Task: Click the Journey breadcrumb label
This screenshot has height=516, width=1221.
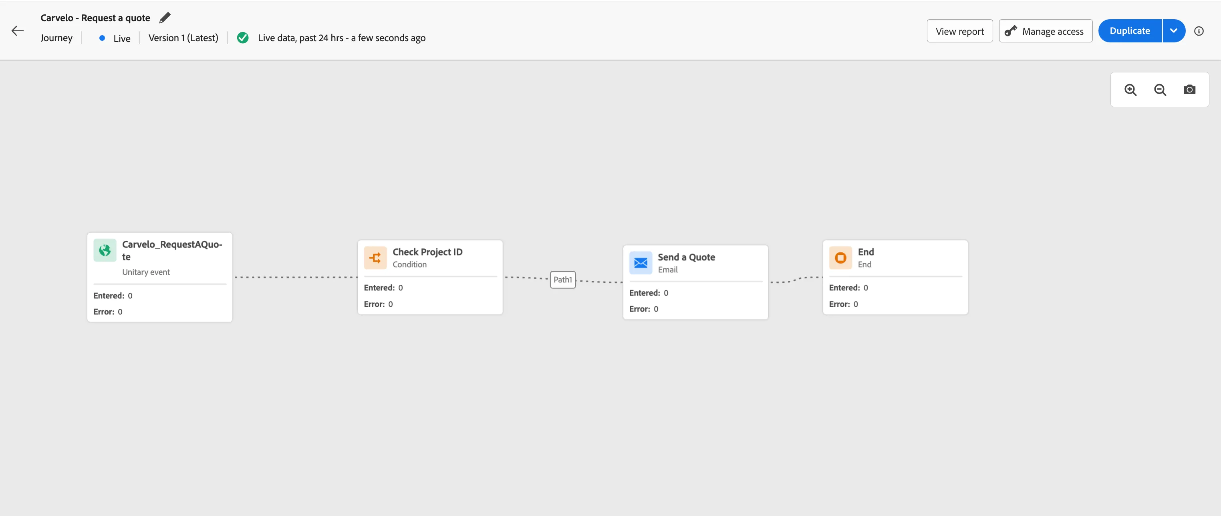Action: [56, 38]
